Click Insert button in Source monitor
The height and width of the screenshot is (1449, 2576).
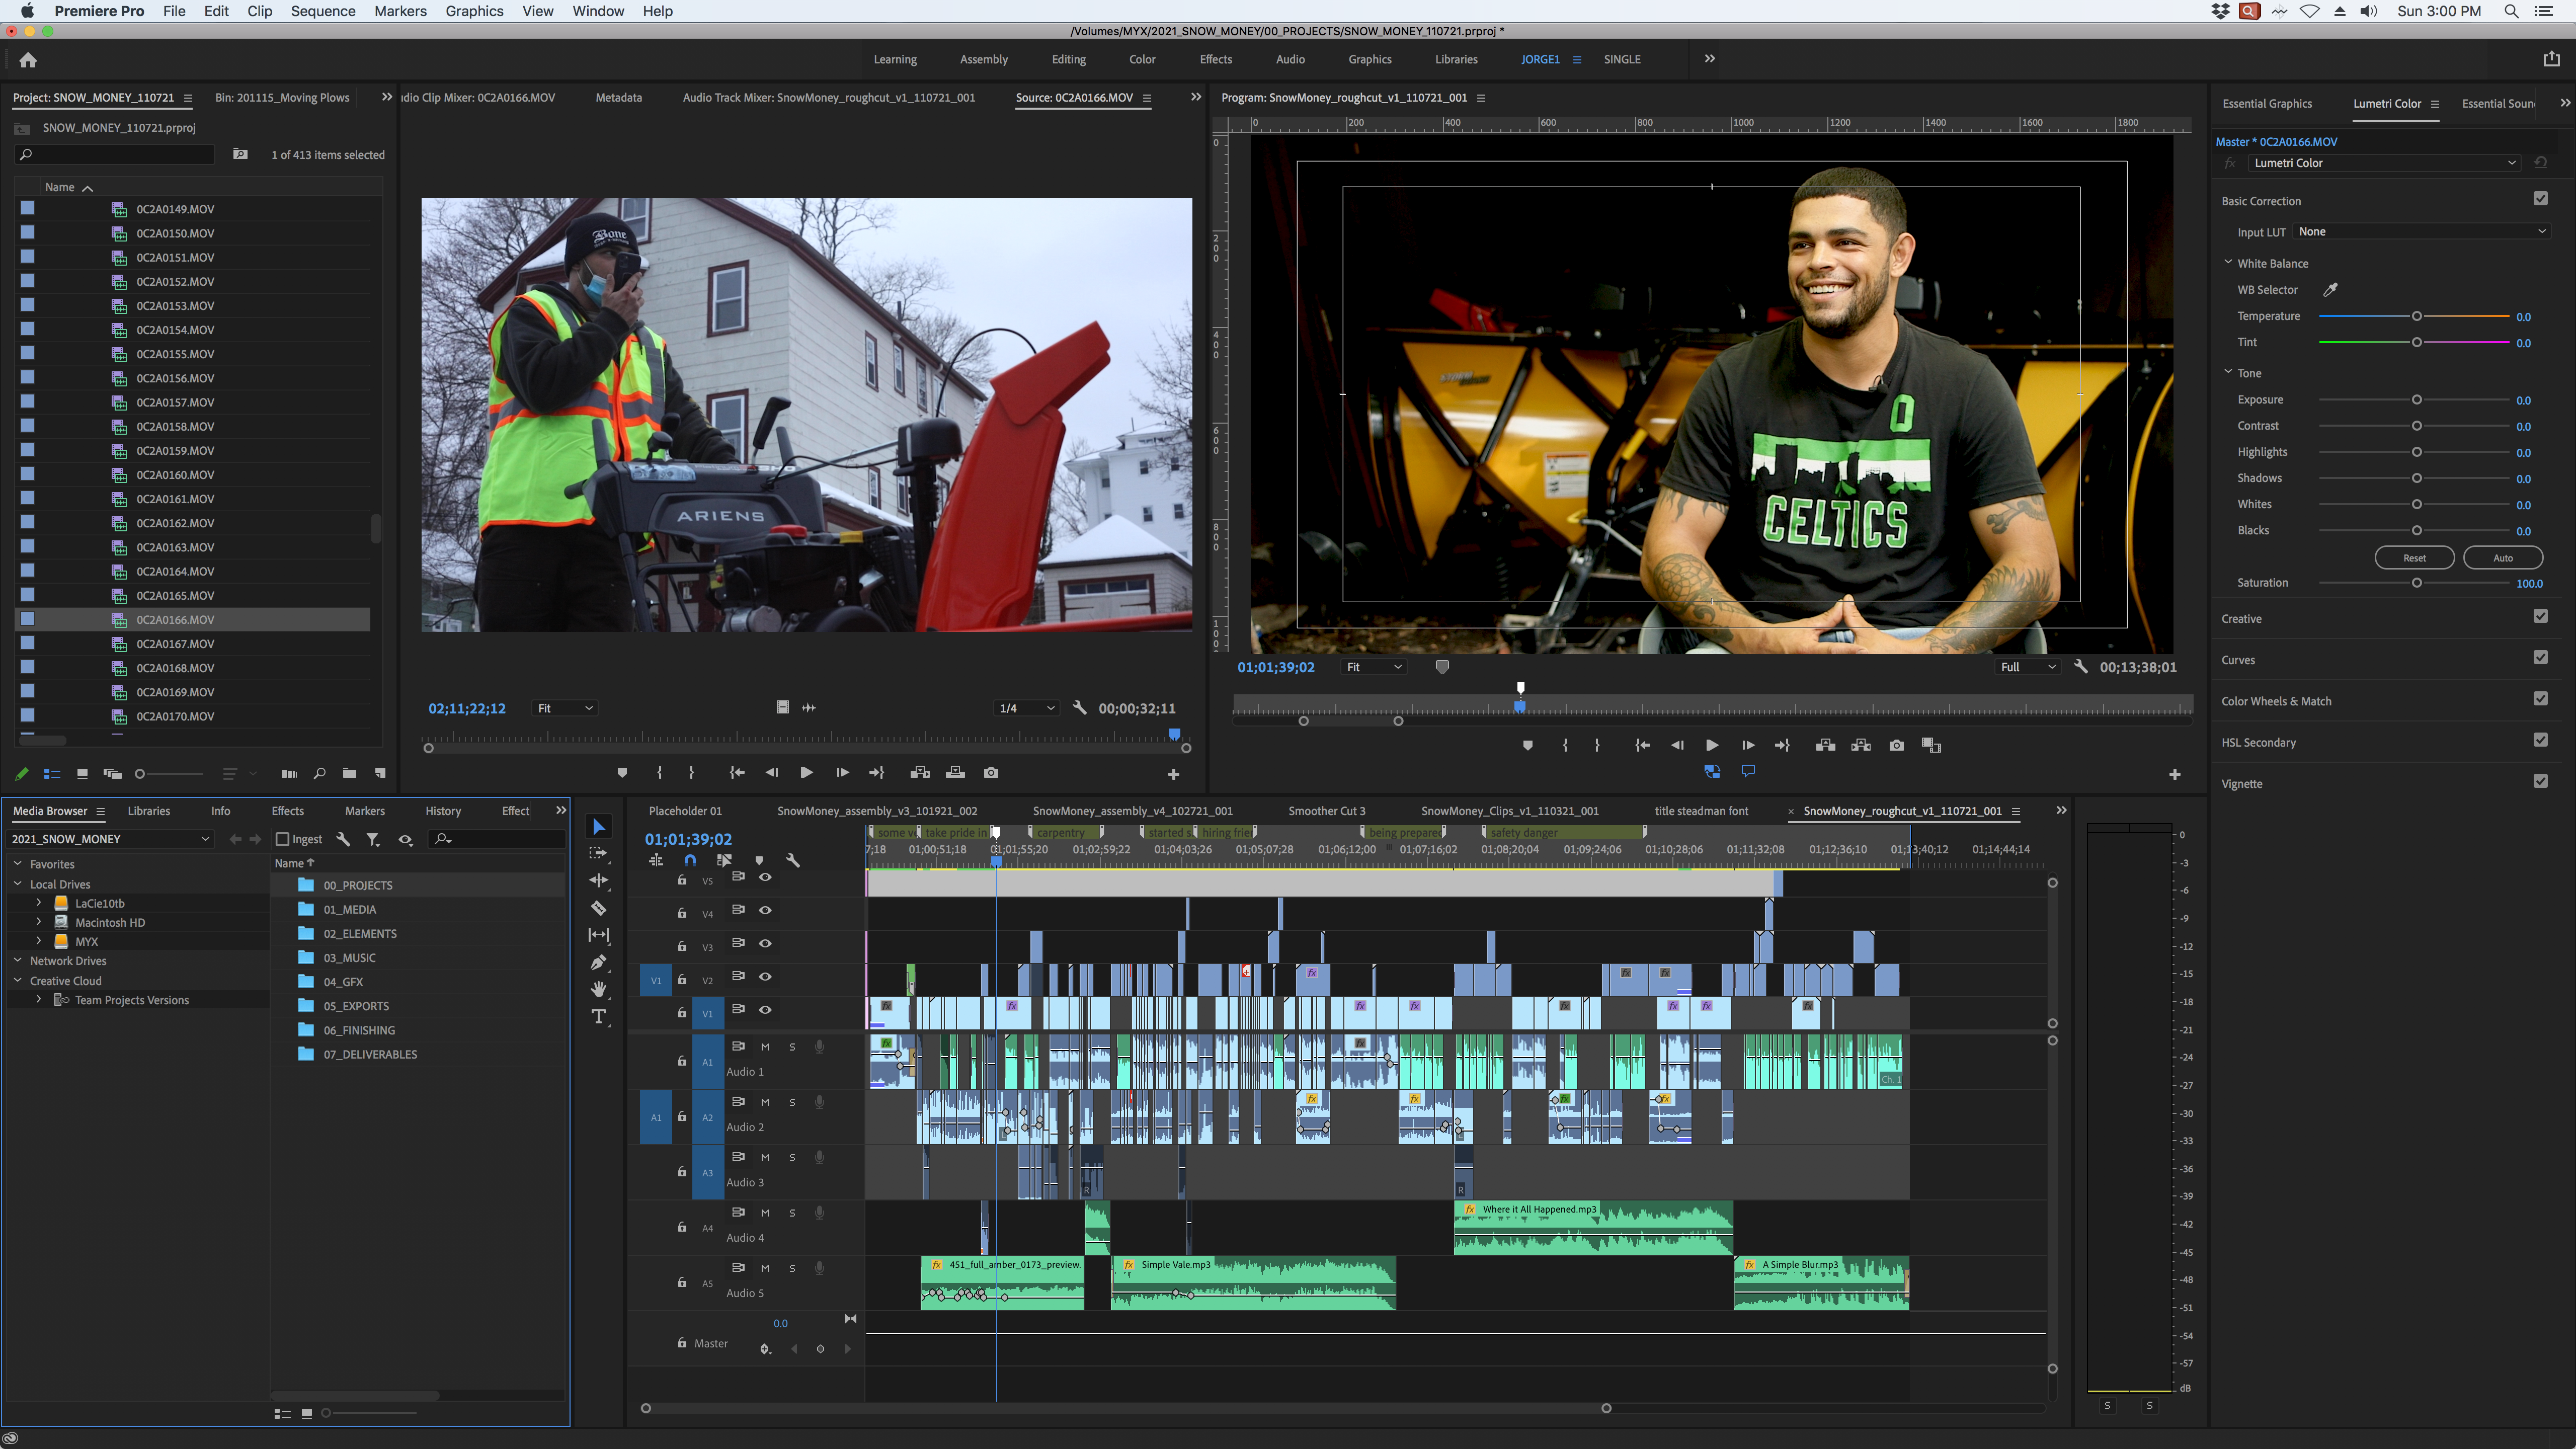920,773
